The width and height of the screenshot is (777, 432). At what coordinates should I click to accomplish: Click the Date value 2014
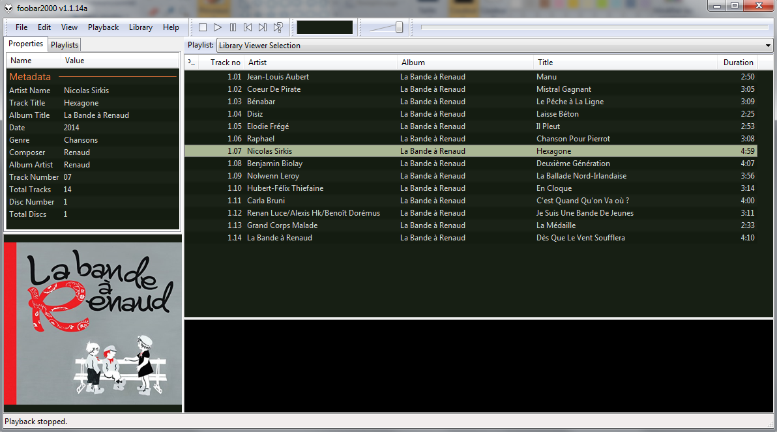tap(71, 128)
